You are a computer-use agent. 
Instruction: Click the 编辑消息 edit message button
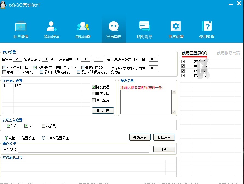[103, 110]
